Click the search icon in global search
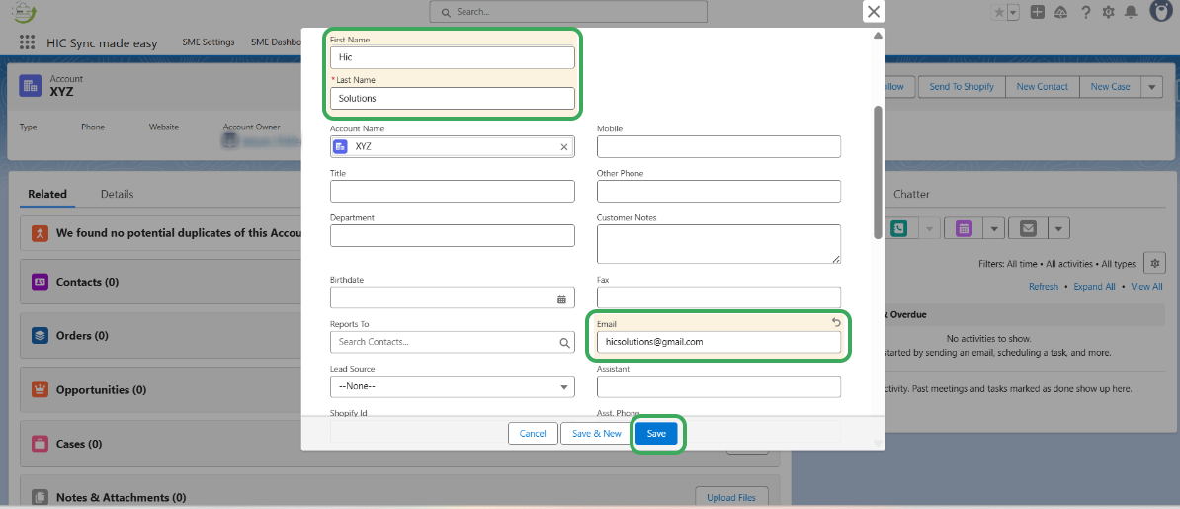The image size is (1180, 509). 446,12
